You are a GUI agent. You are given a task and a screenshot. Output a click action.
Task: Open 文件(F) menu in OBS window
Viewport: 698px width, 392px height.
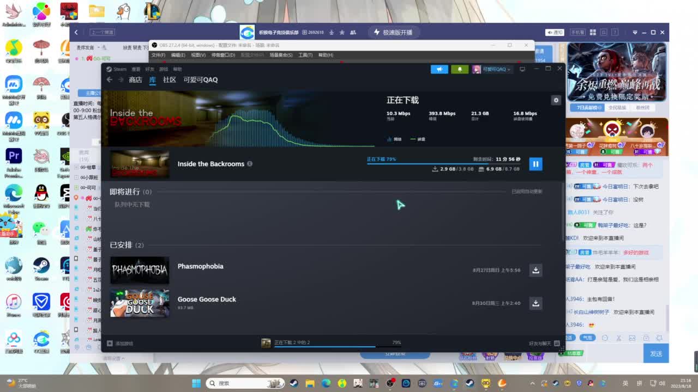158,55
